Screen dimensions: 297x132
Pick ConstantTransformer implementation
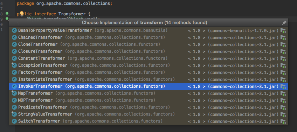tap(149, 58)
